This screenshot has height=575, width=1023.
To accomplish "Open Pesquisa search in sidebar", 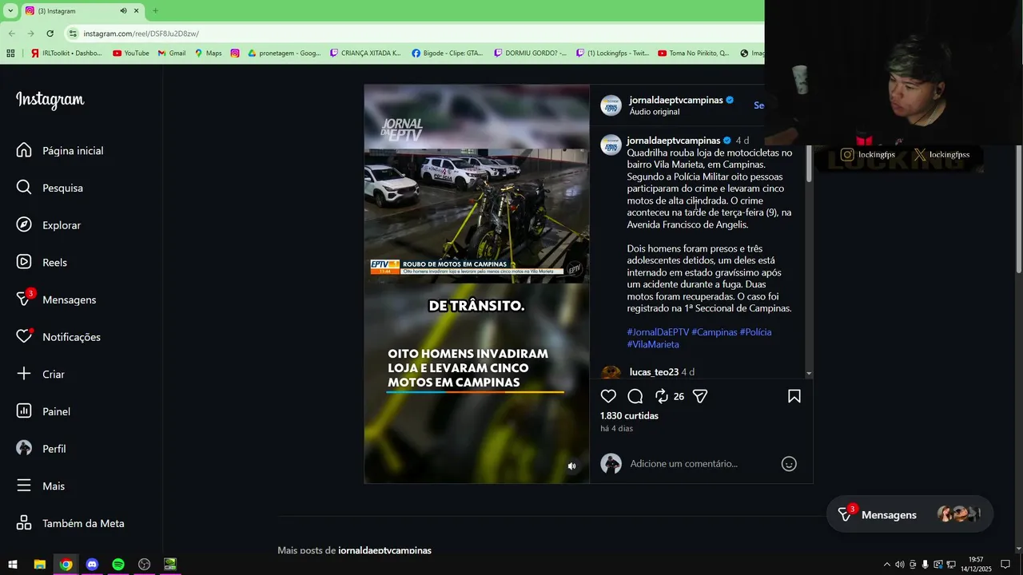I will tap(50, 188).
